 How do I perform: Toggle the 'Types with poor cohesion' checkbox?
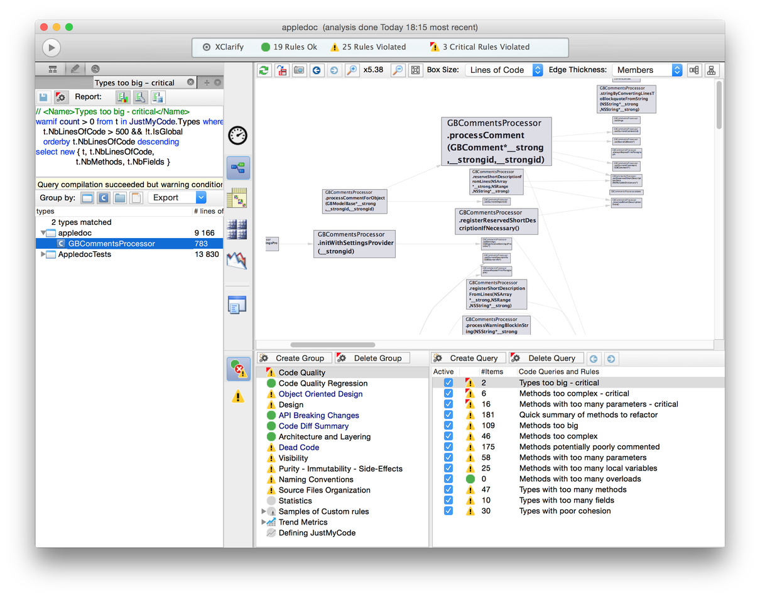pyautogui.click(x=448, y=511)
